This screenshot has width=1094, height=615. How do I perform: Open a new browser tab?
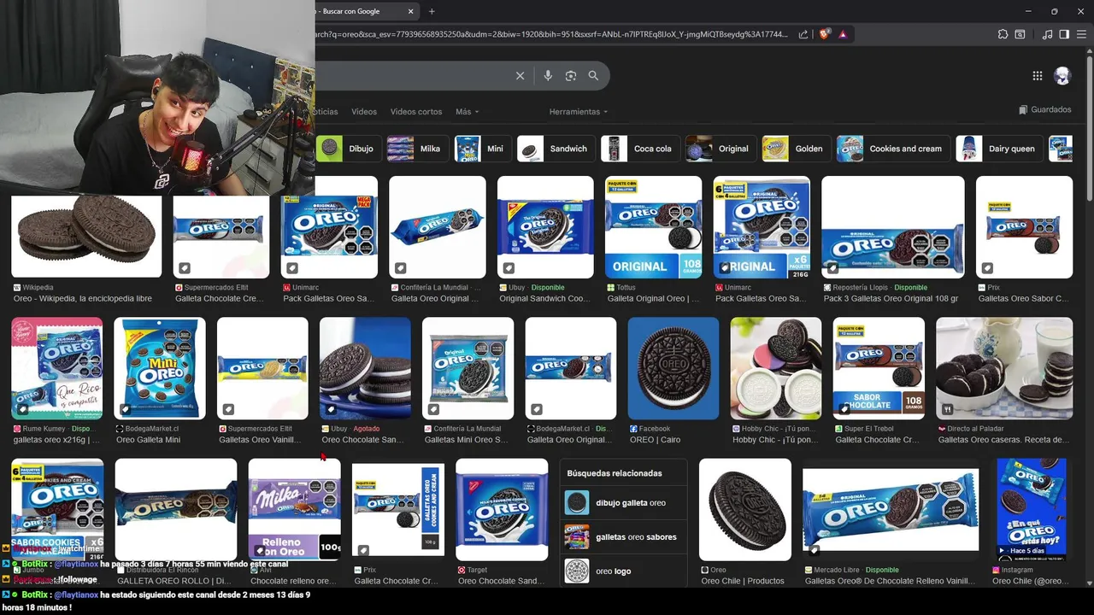point(432,11)
